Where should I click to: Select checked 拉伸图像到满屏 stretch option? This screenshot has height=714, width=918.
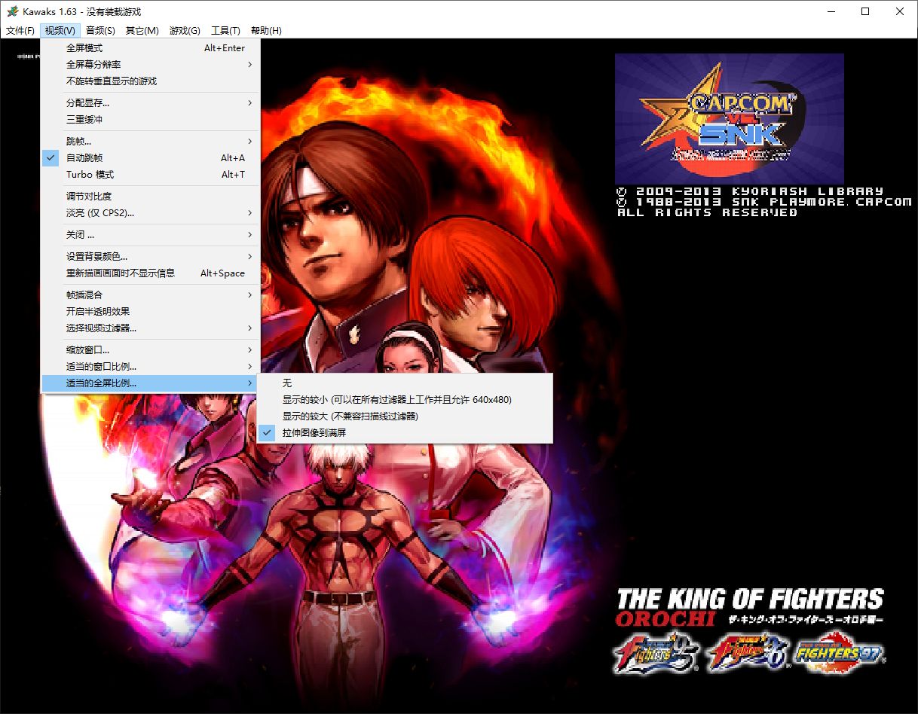[x=314, y=433]
